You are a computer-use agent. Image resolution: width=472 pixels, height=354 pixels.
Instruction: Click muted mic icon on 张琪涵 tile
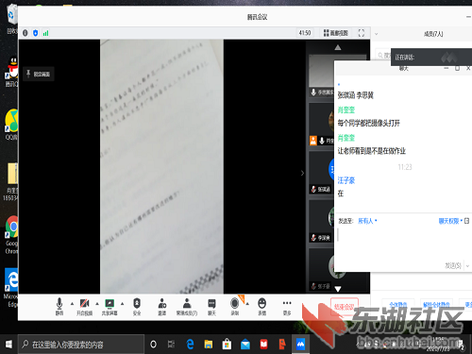click(x=313, y=189)
